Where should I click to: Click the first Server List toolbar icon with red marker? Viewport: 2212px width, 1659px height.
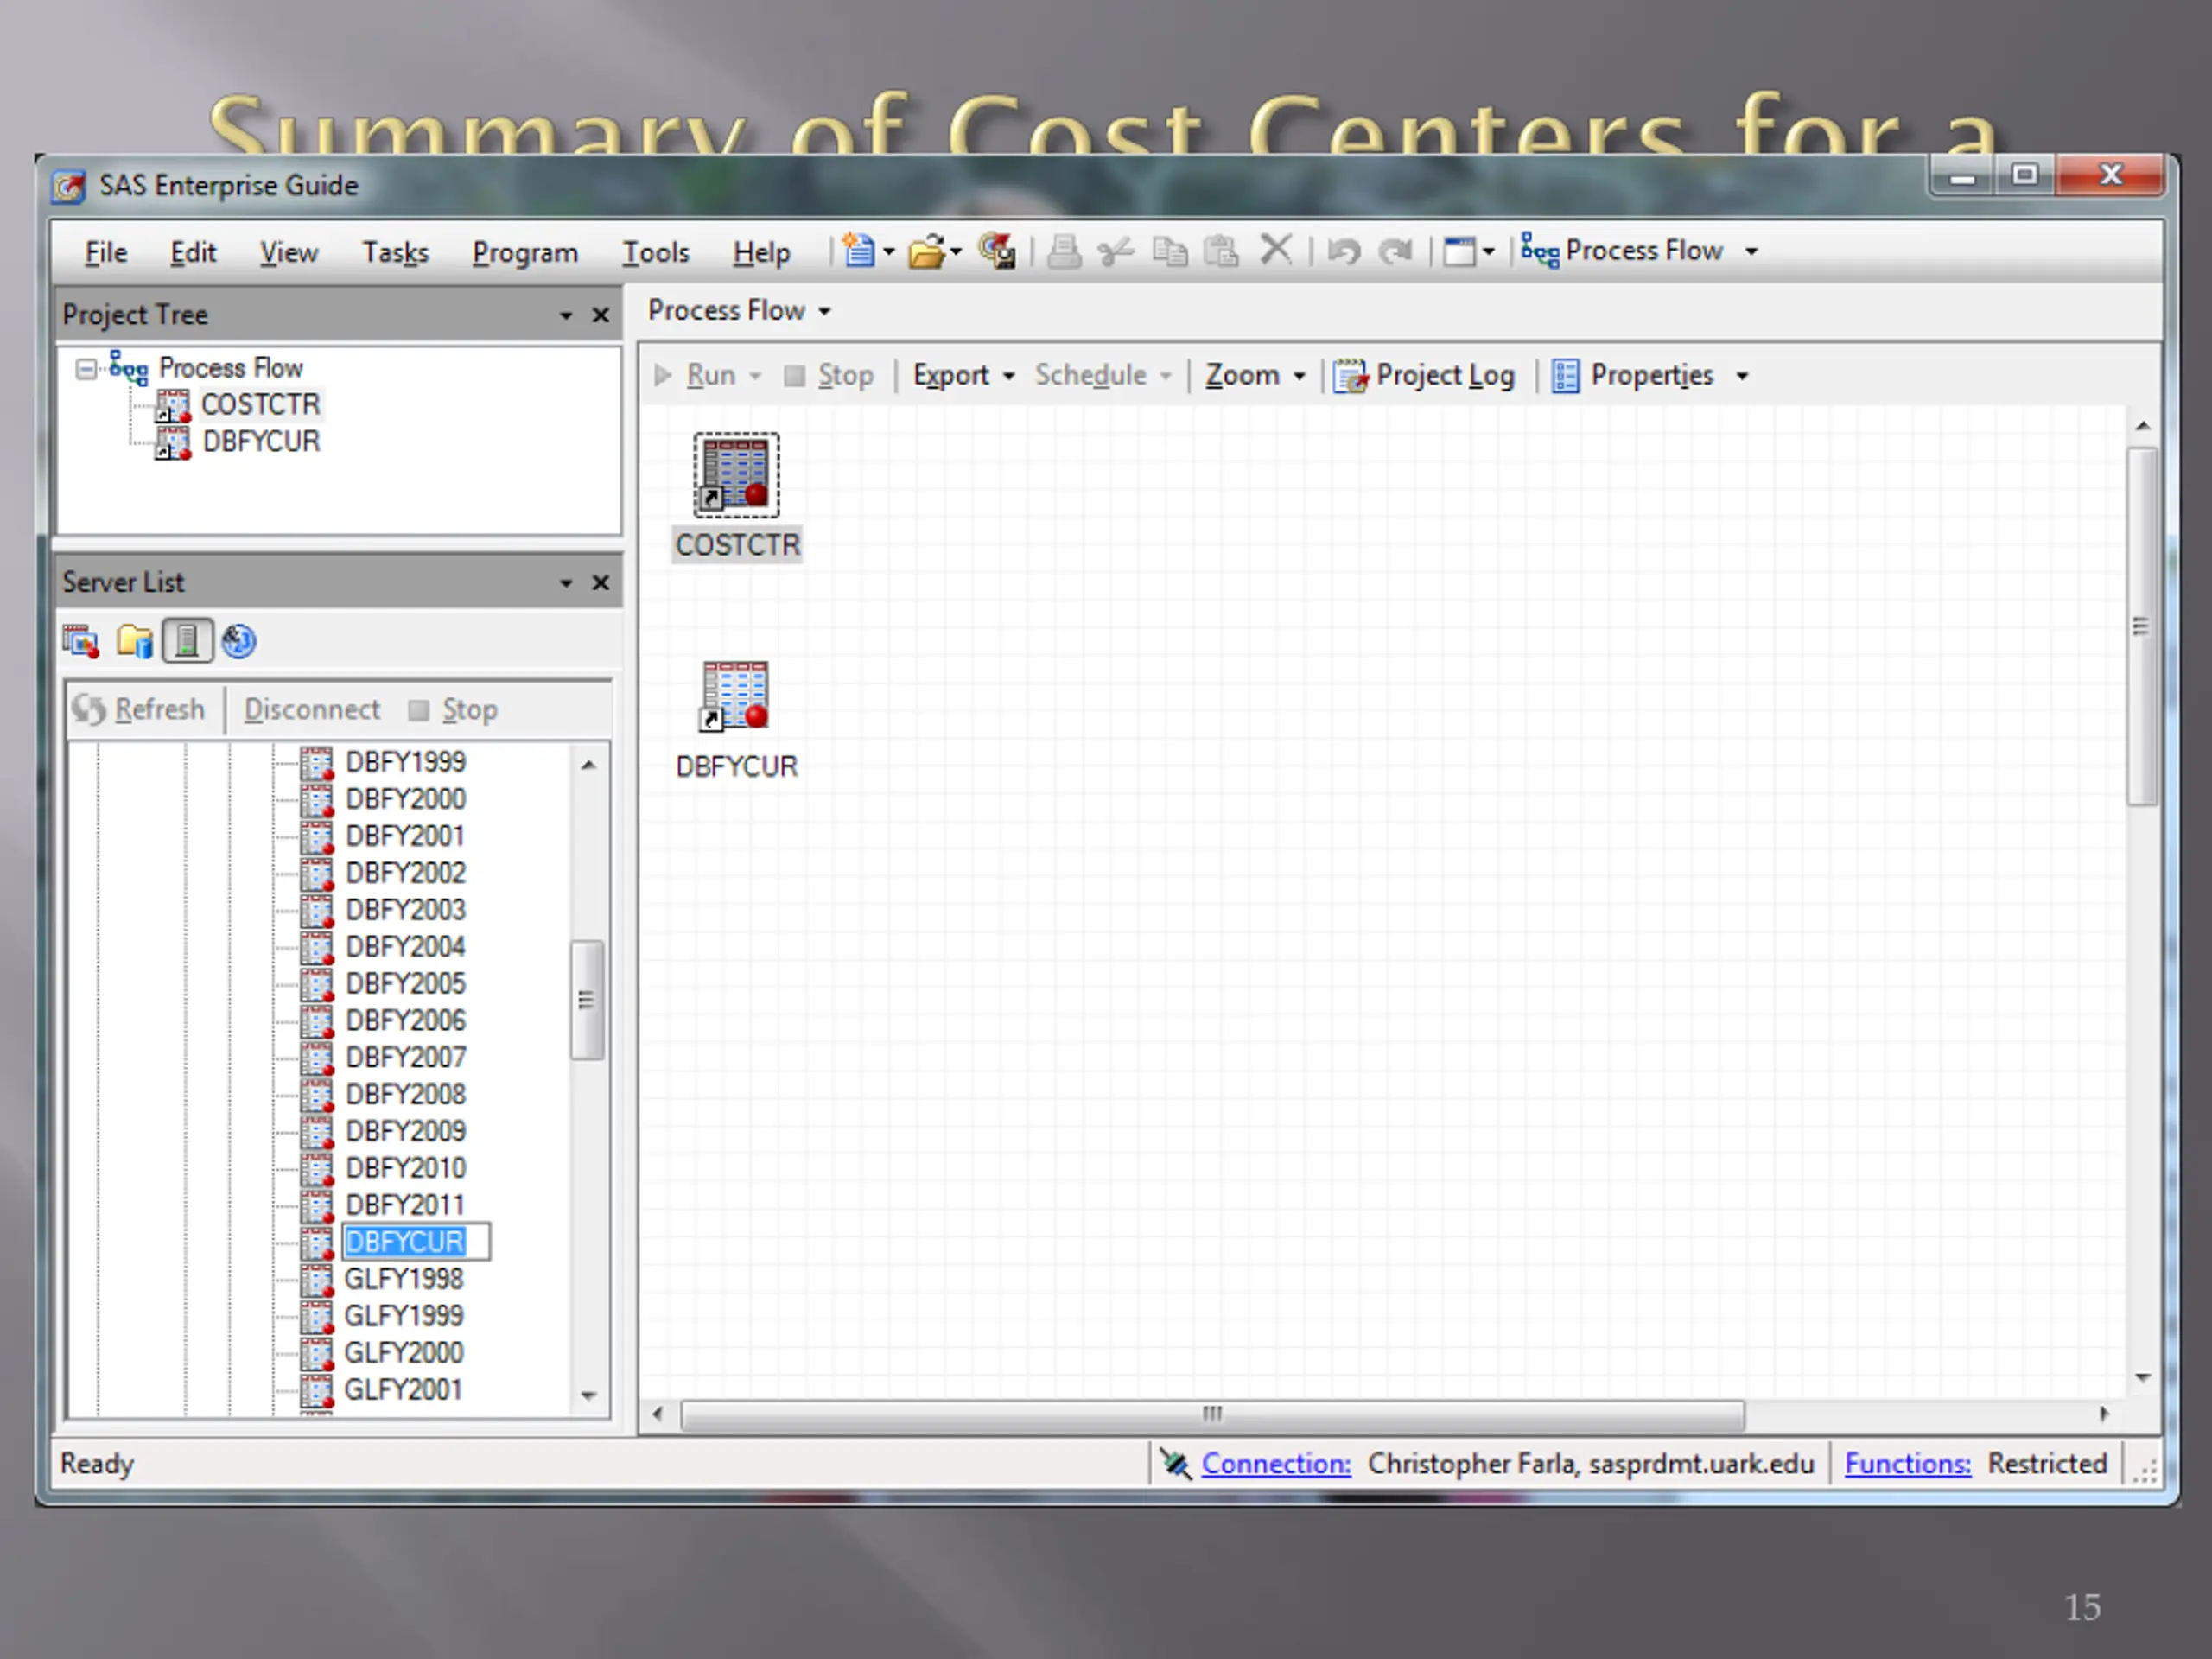81,641
